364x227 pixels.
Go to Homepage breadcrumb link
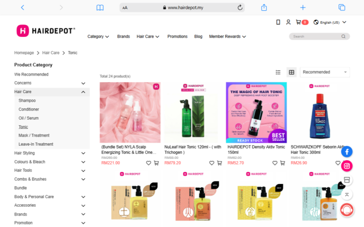click(x=24, y=53)
